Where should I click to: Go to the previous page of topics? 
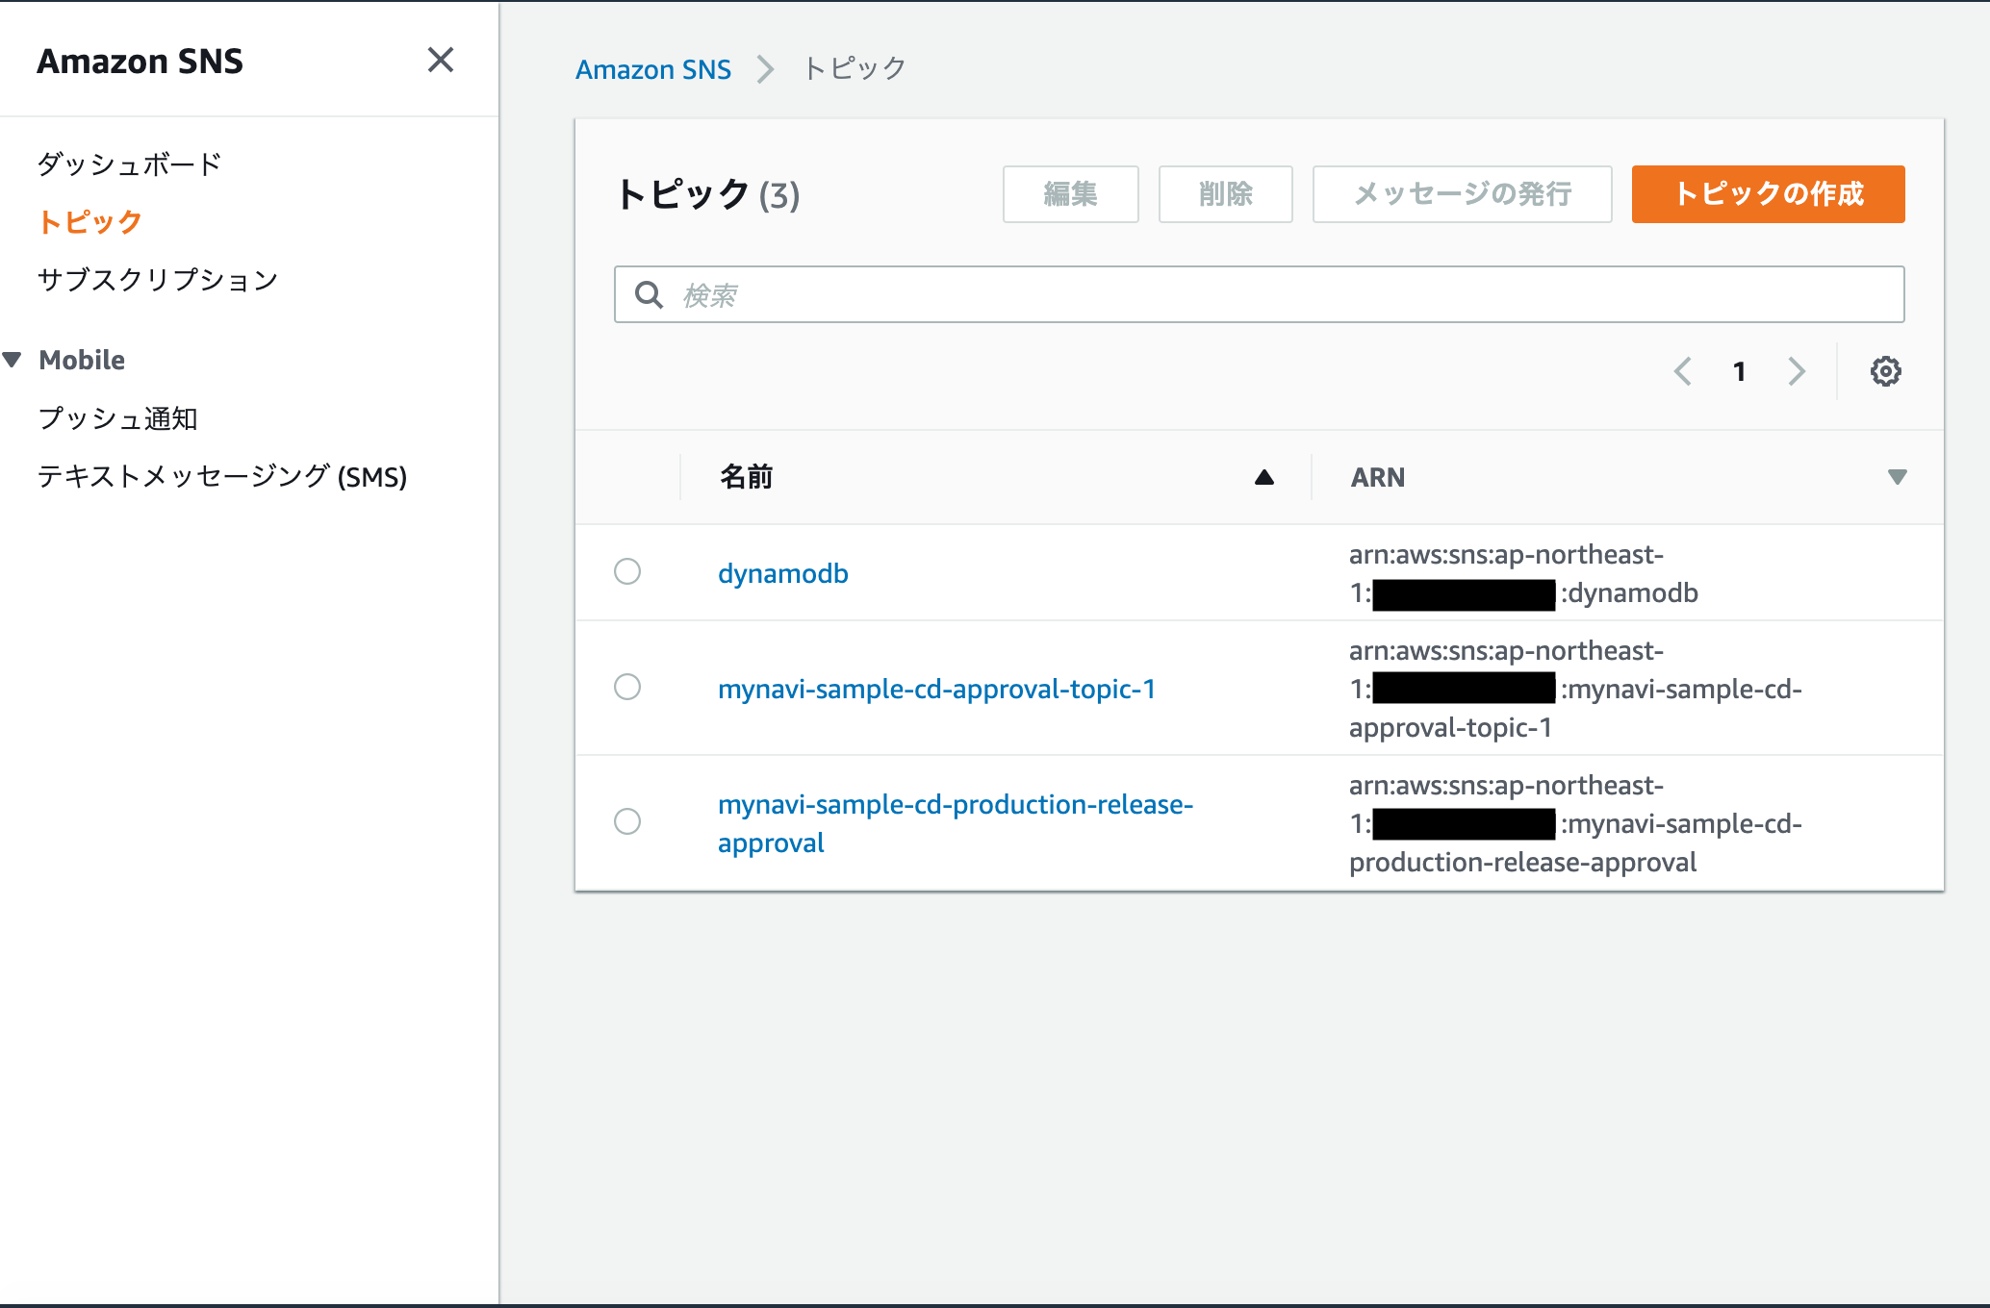pos(1683,371)
